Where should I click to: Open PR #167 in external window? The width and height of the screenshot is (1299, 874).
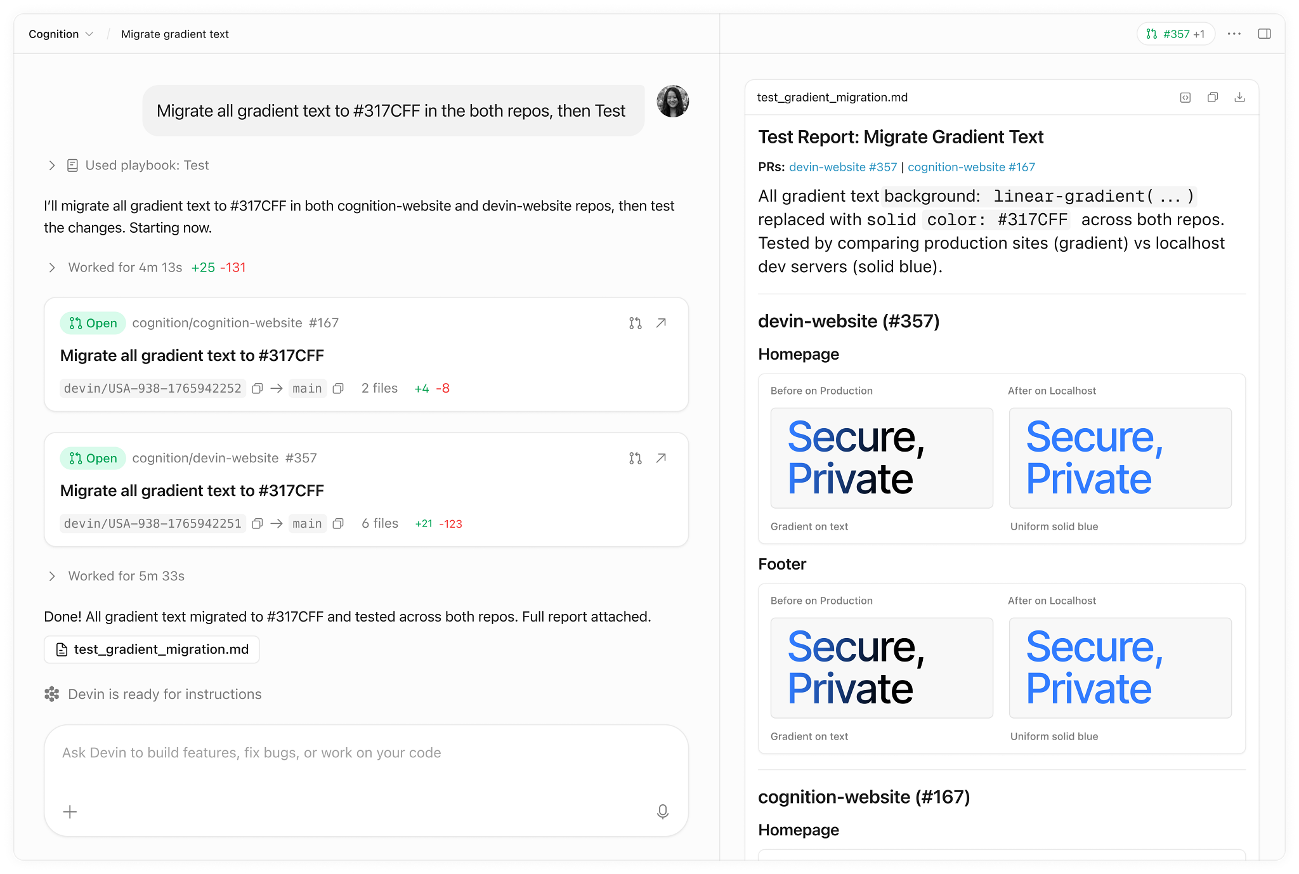[x=661, y=323]
